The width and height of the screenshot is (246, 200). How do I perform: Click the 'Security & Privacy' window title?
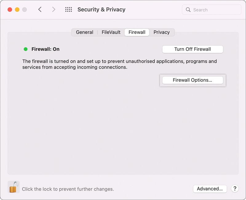101,10
